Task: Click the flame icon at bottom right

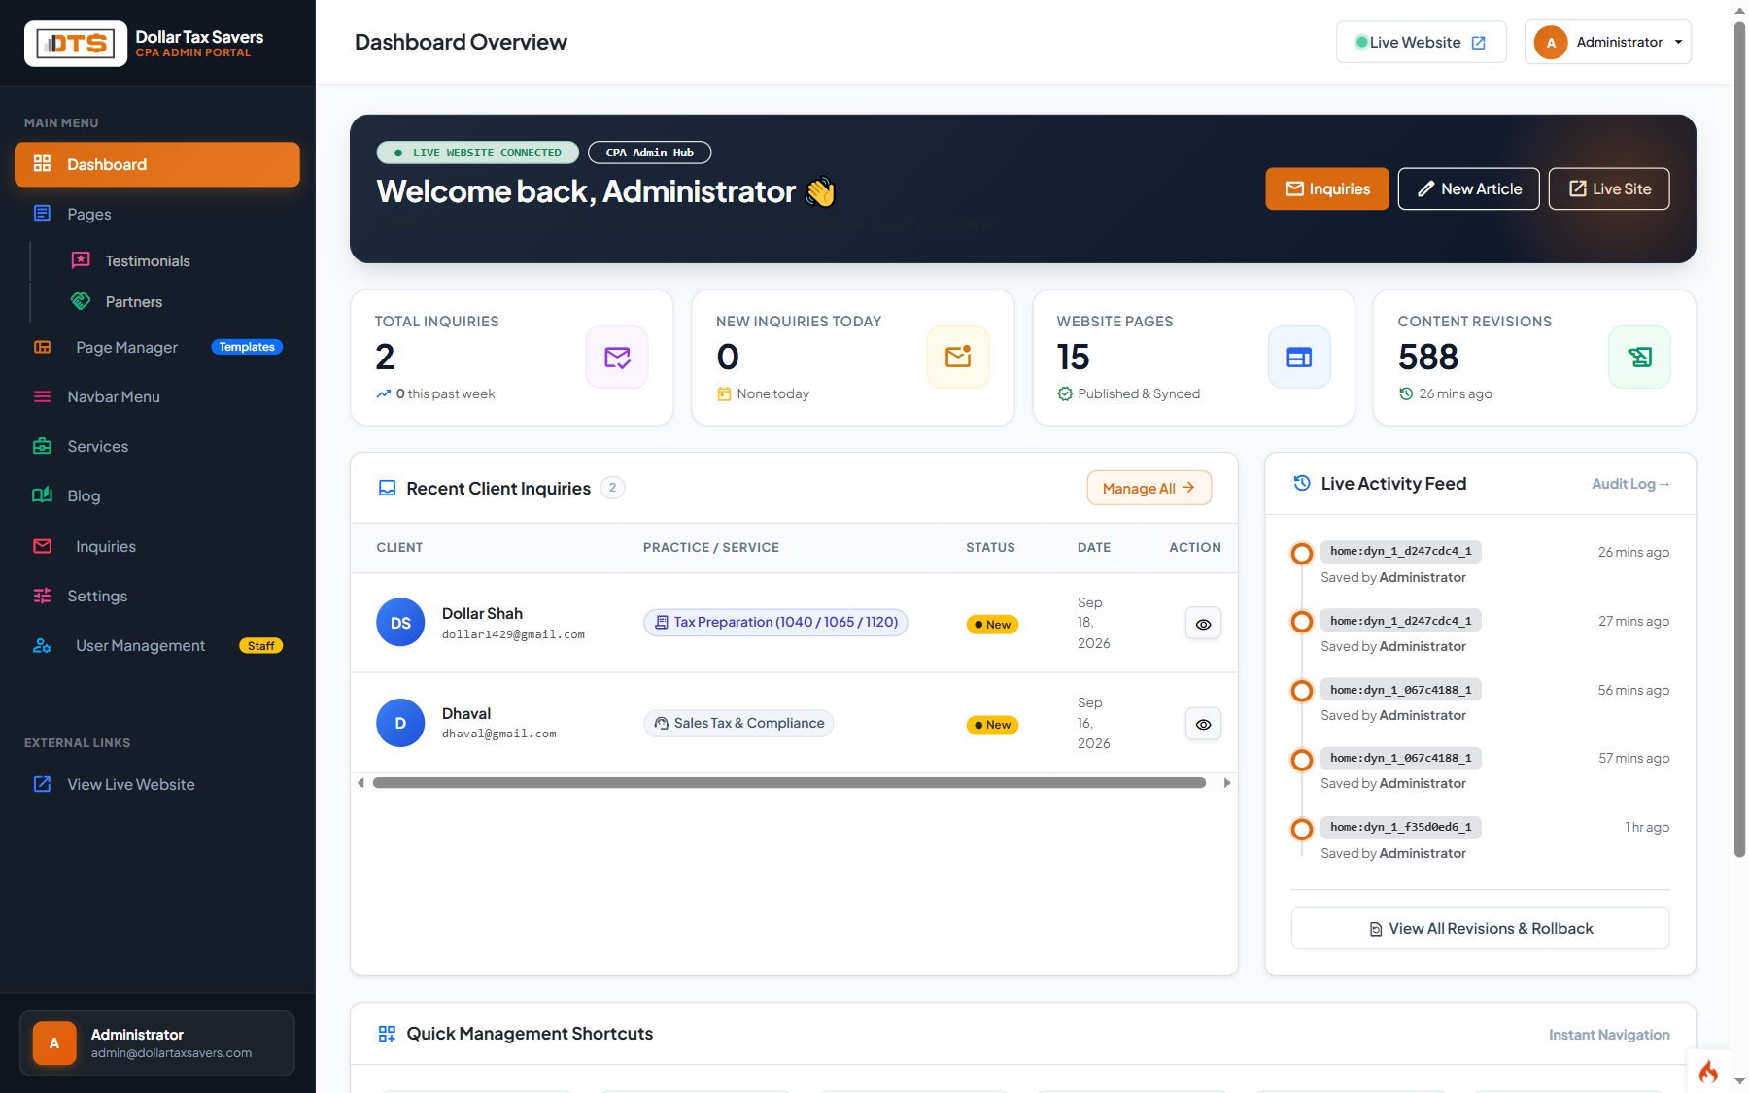Action: [1708, 1072]
